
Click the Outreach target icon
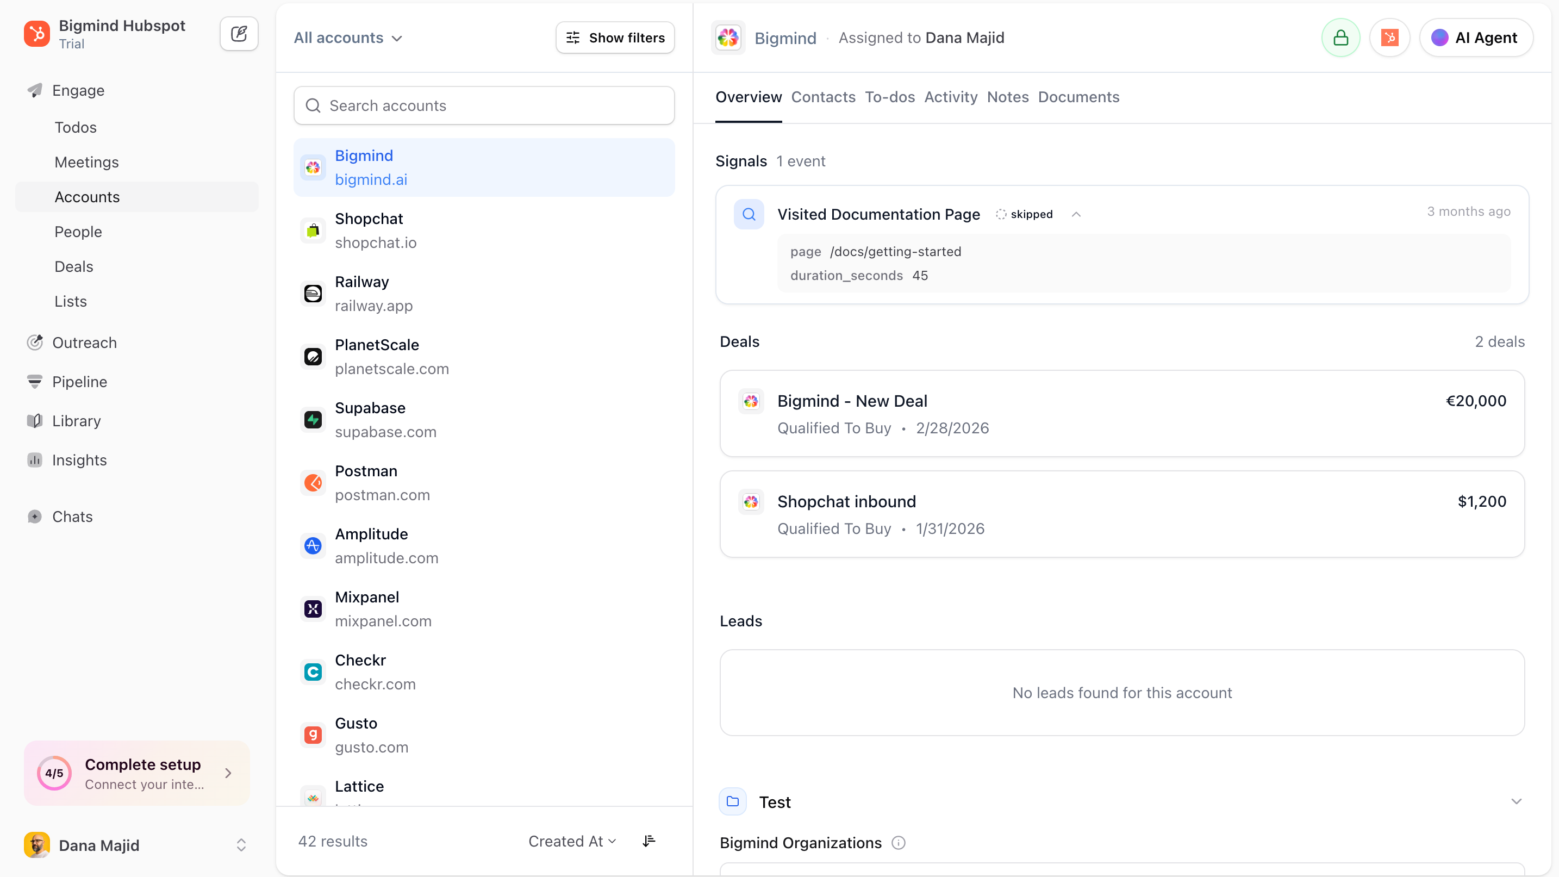[35, 343]
